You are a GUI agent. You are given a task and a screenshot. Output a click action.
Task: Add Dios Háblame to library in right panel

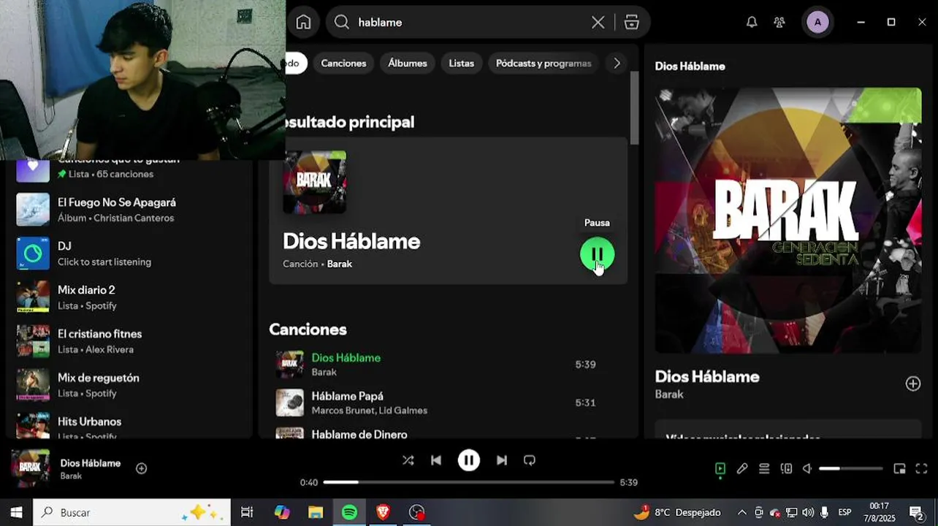tap(913, 384)
